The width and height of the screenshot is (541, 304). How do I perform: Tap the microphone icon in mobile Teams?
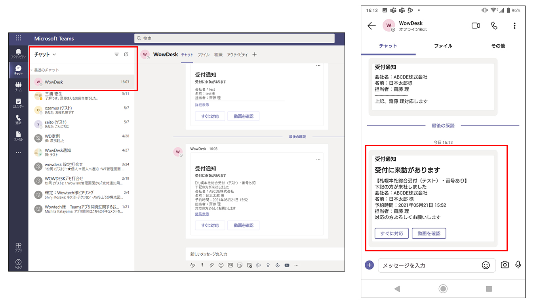click(x=518, y=265)
